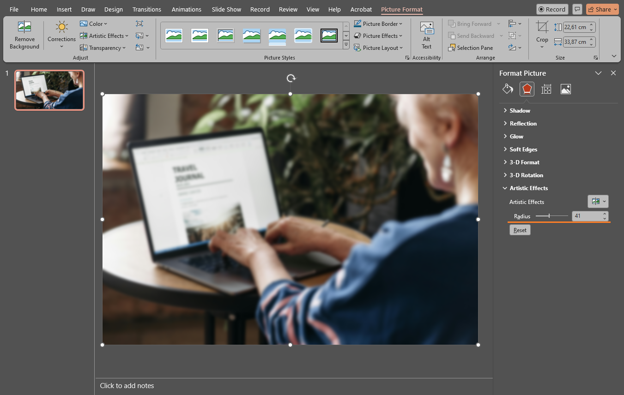Collapse the Artistic Effects pane section
This screenshot has width=624, height=395.
click(525, 188)
